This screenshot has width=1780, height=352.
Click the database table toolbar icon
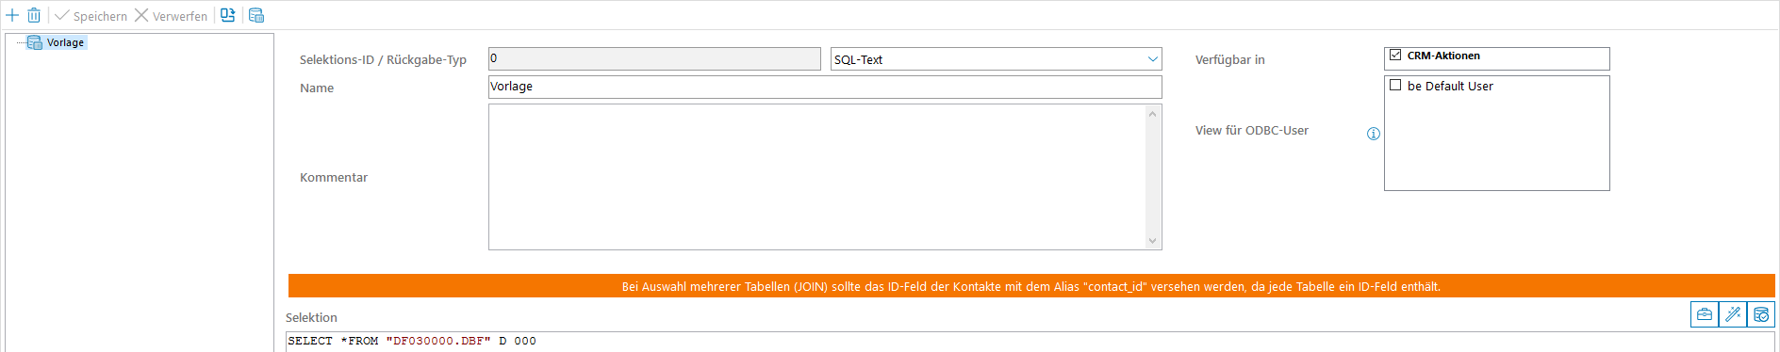(256, 15)
